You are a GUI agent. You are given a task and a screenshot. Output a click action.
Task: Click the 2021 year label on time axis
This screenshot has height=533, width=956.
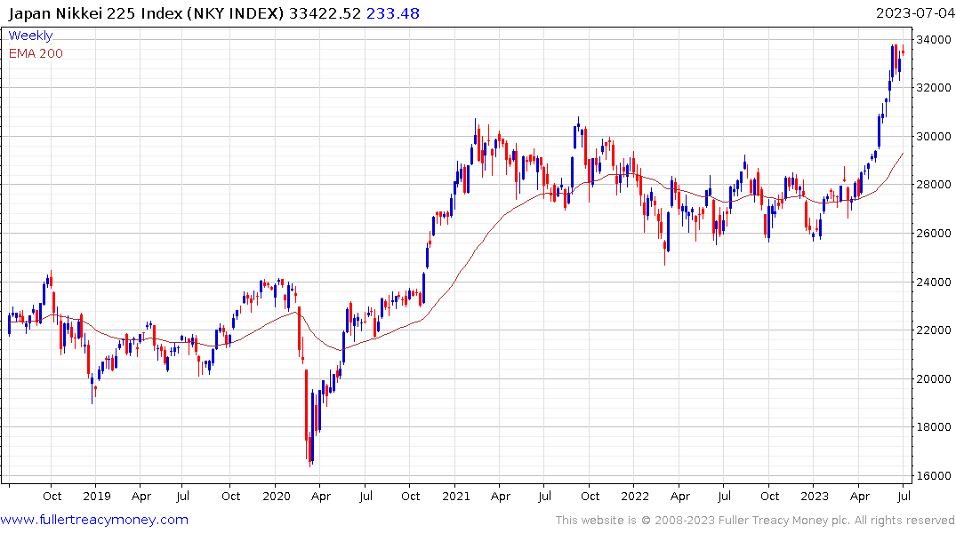click(456, 496)
